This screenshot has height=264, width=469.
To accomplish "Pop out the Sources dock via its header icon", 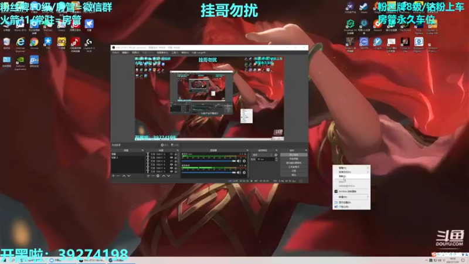I will (178, 150).
